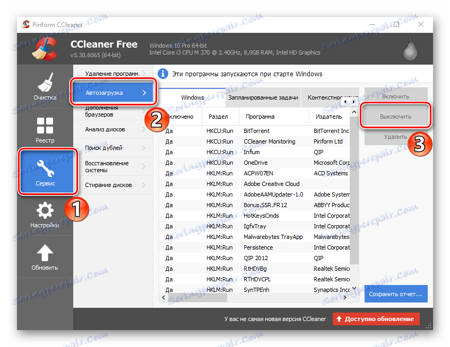Select the ACPW07EN startup entry
The height and width of the screenshot is (347, 450).
(255, 173)
